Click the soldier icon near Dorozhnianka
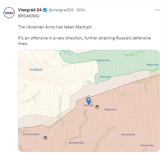 (x=45, y=138)
